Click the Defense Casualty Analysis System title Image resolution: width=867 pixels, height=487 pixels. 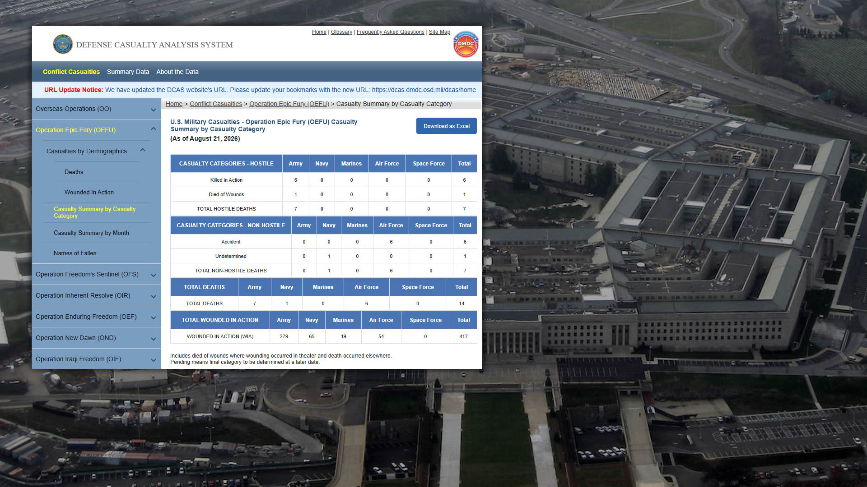[154, 45]
